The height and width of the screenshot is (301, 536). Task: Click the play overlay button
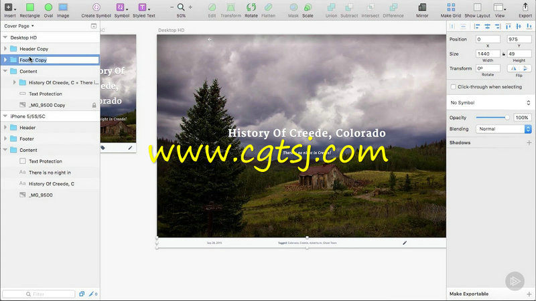click(515, 281)
